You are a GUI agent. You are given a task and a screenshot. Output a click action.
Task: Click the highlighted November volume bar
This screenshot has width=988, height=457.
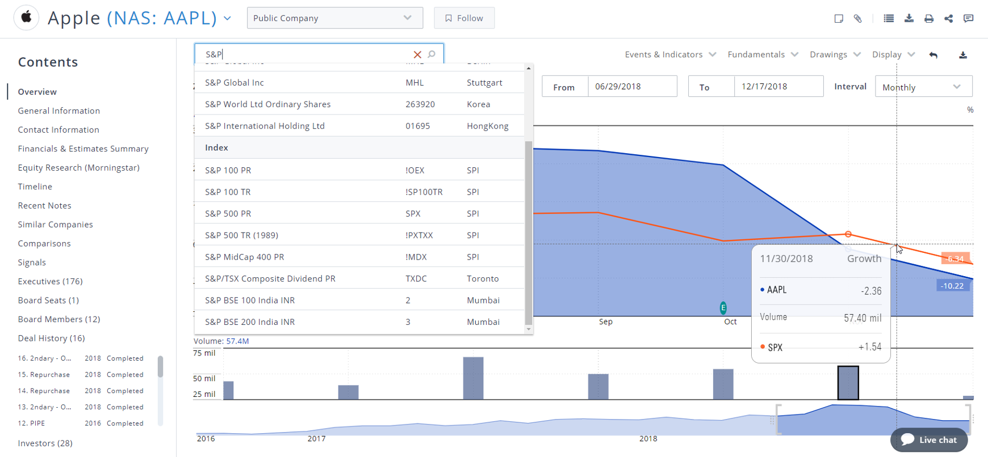pos(848,383)
